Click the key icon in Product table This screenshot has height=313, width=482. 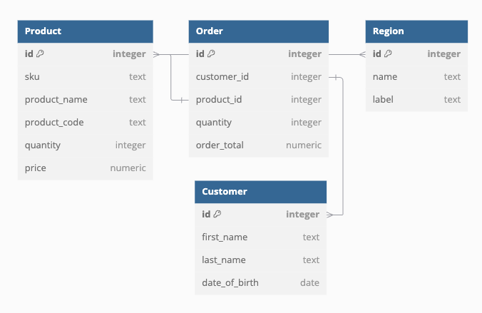pos(40,54)
